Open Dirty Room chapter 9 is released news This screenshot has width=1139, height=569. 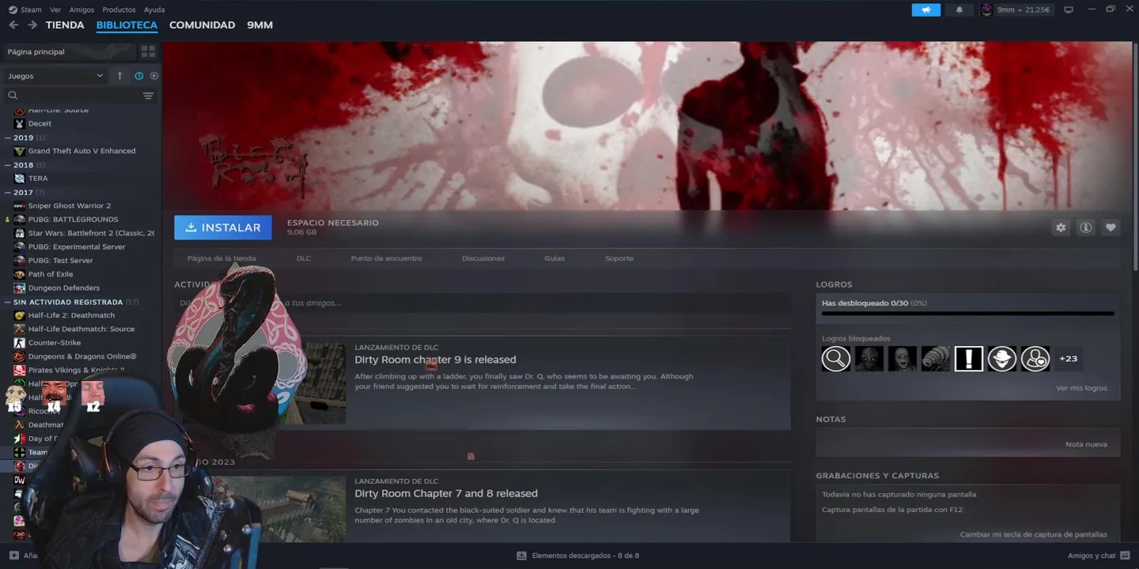tap(435, 360)
